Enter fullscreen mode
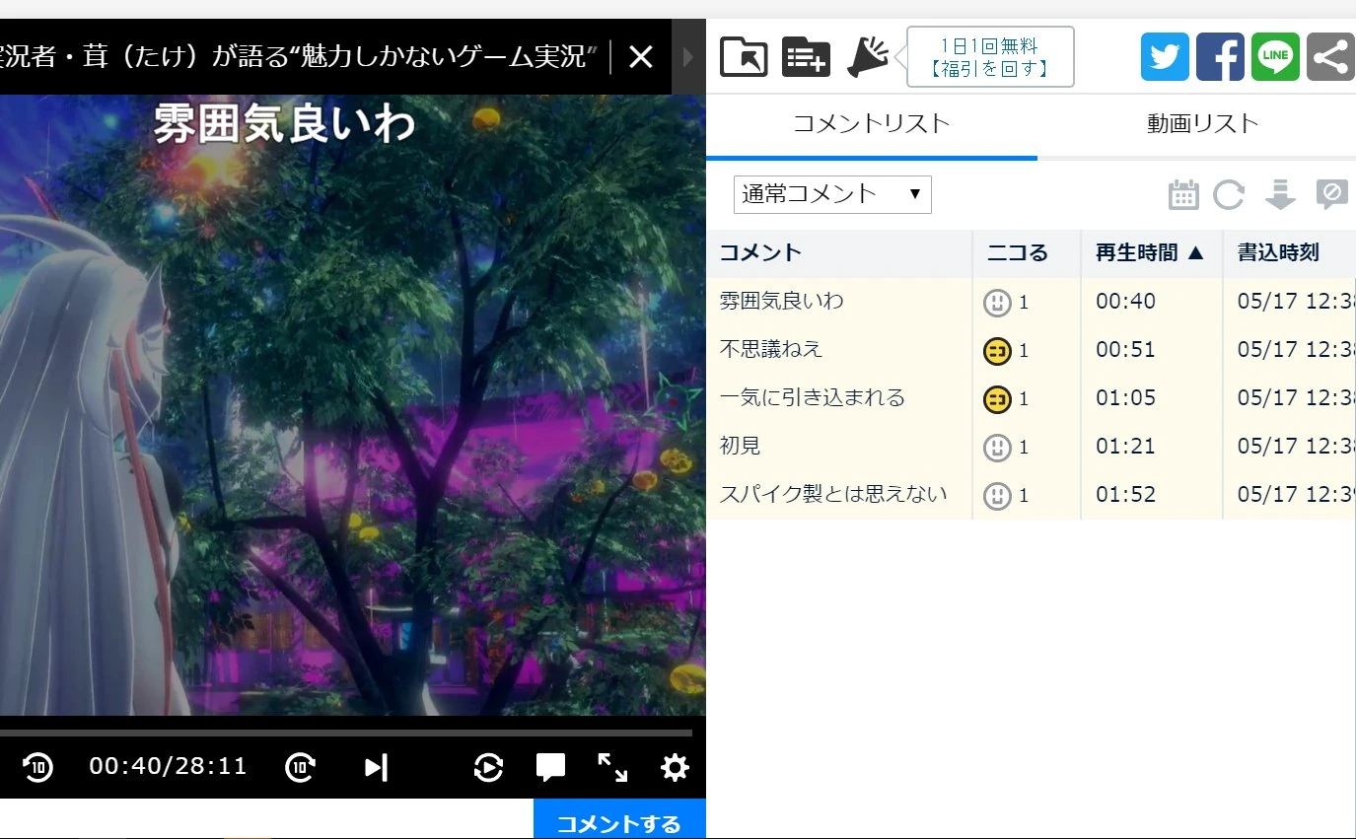1356x839 pixels. pos(612,767)
